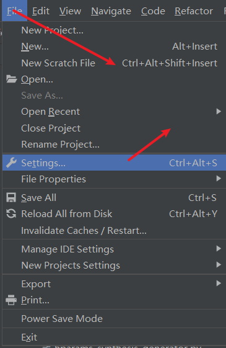Select New Project... entry
The width and height of the screenshot is (226, 348).
(x=114, y=30)
